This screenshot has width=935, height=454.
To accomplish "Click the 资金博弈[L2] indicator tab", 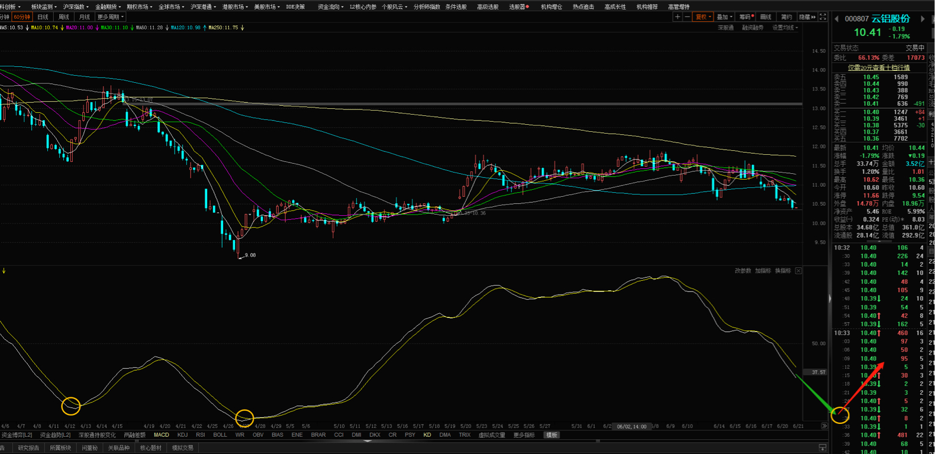I will pyautogui.click(x=17, y=434).
